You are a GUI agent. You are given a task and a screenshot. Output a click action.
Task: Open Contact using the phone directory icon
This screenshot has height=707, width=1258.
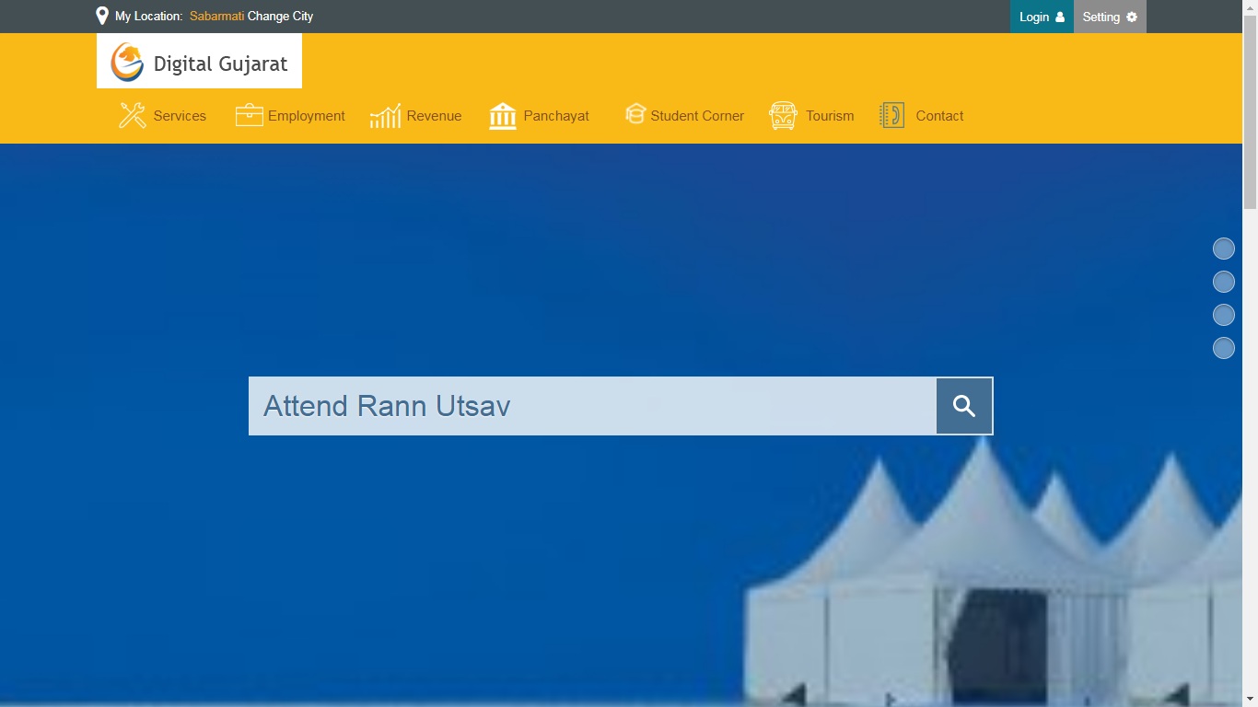click(x=891, y=114)
